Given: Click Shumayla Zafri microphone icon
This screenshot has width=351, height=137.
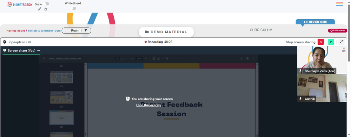Looking at the screenshot, I should [300, 71].
